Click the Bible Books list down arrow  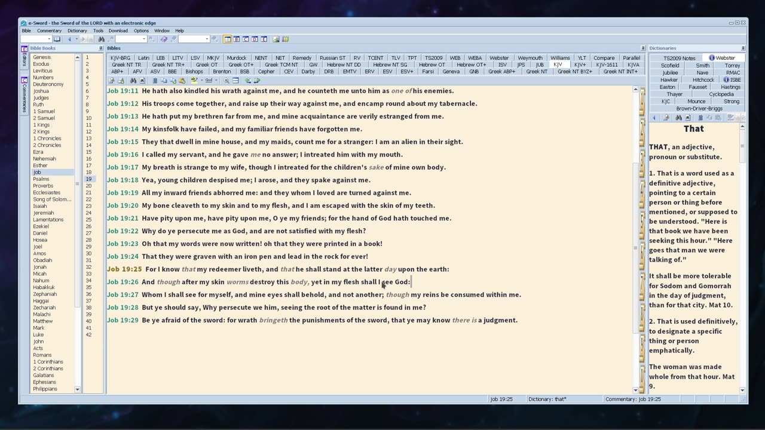click(77, 389)
